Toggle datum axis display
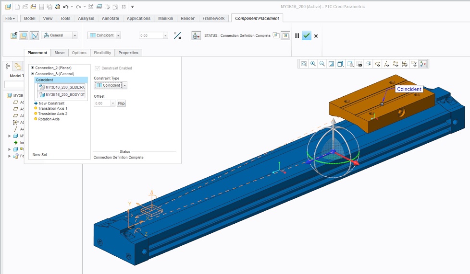 [x=387, y=64]
